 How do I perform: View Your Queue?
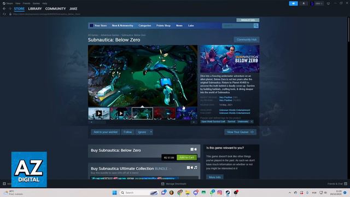241,132
